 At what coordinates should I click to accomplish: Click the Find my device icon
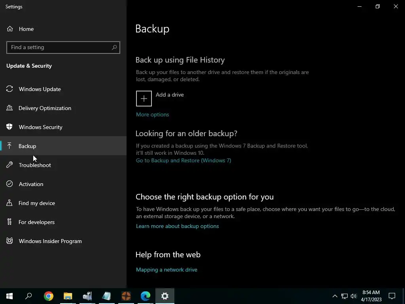coord(9,203)
